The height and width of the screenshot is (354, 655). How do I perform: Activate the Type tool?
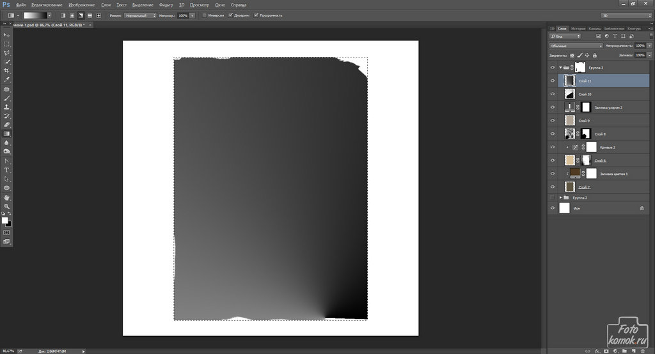tap(7, 170)
